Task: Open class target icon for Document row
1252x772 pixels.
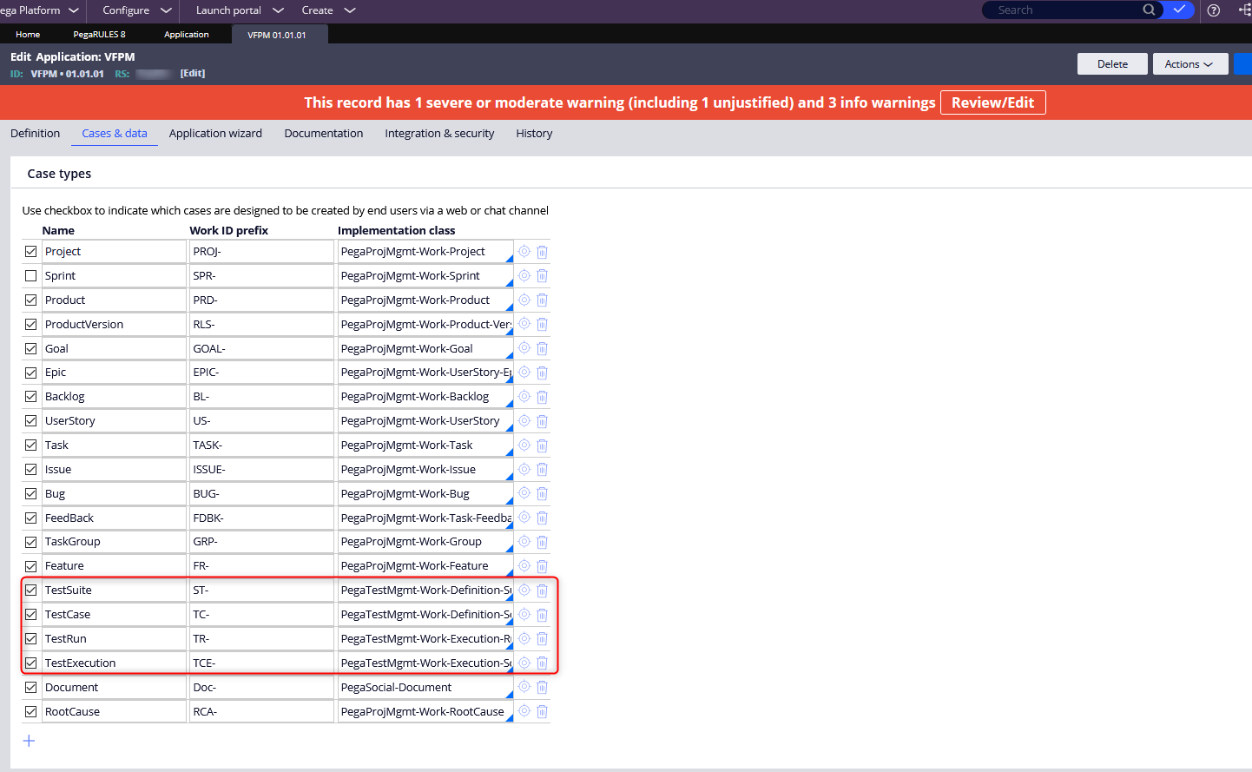Action: pos(524,687)
